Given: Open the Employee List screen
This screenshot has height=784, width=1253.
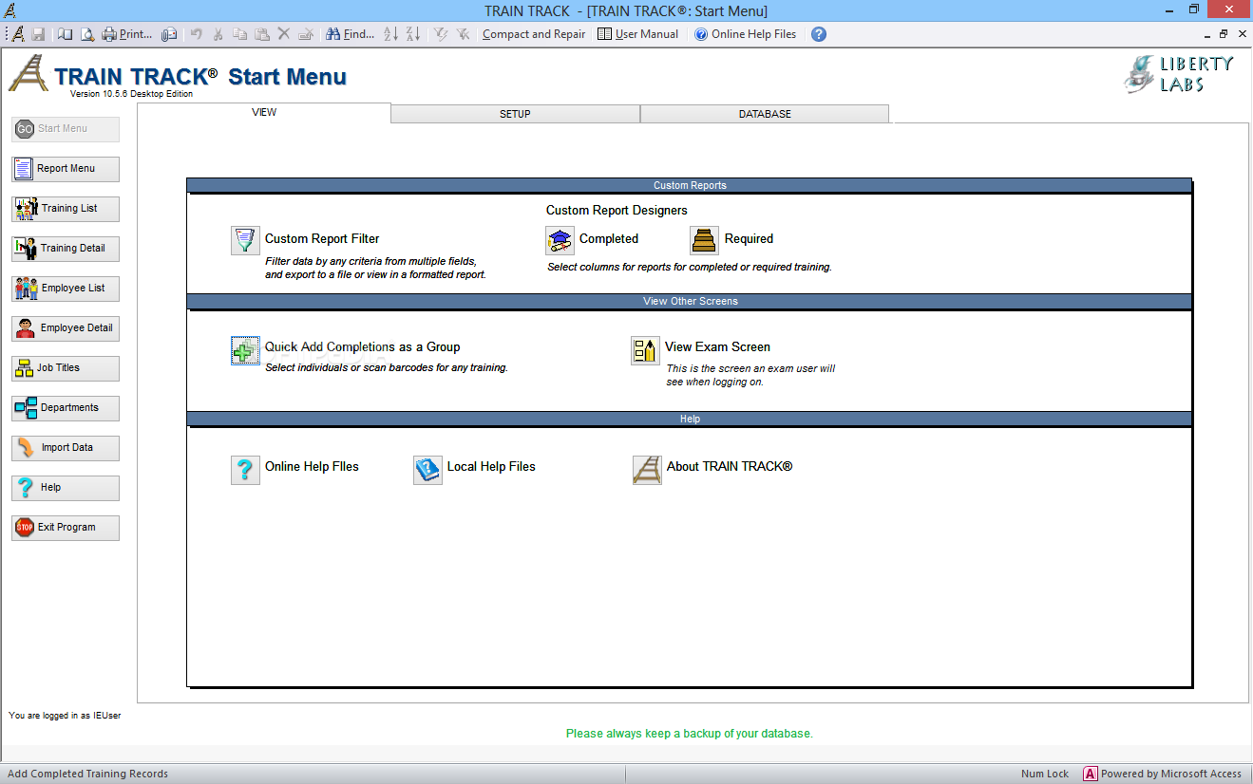Looking at the screenshot, I should (x=66, y=289).
